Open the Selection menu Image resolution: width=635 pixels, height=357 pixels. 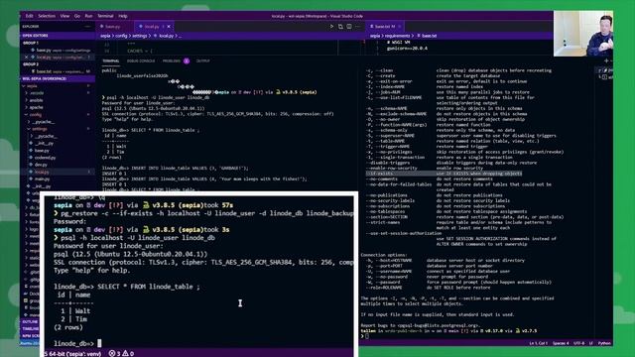coord(47,16)
